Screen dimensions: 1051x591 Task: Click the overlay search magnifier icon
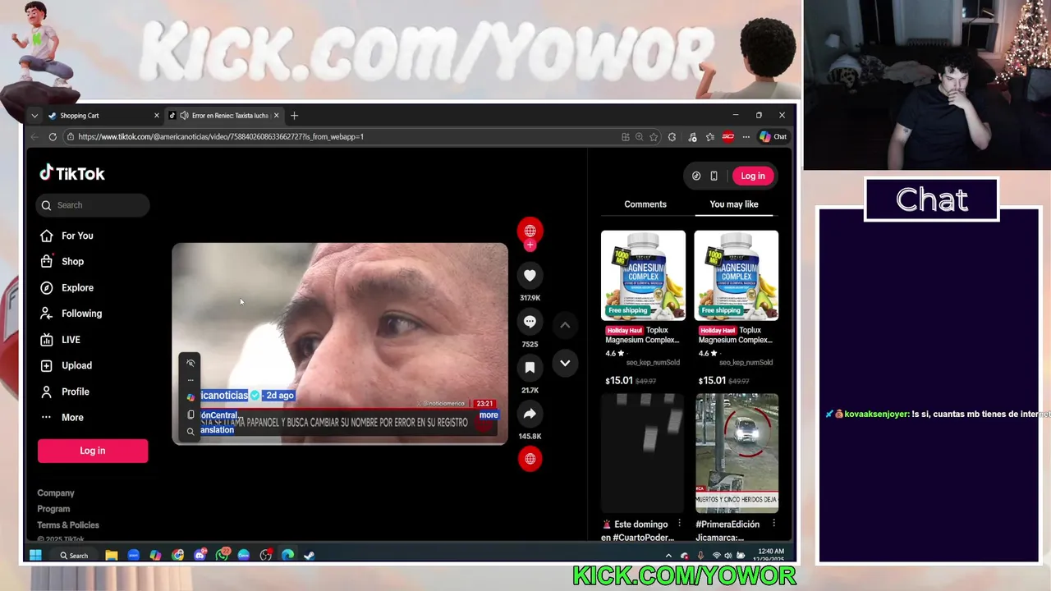point(190,432)
